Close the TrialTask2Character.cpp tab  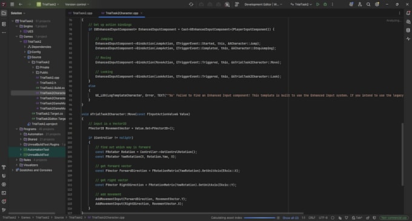point(141,13)
